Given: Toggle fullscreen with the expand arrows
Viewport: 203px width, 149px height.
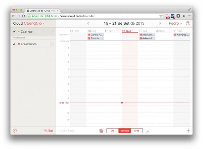Looking at the screenshot, I should [189, 9].
